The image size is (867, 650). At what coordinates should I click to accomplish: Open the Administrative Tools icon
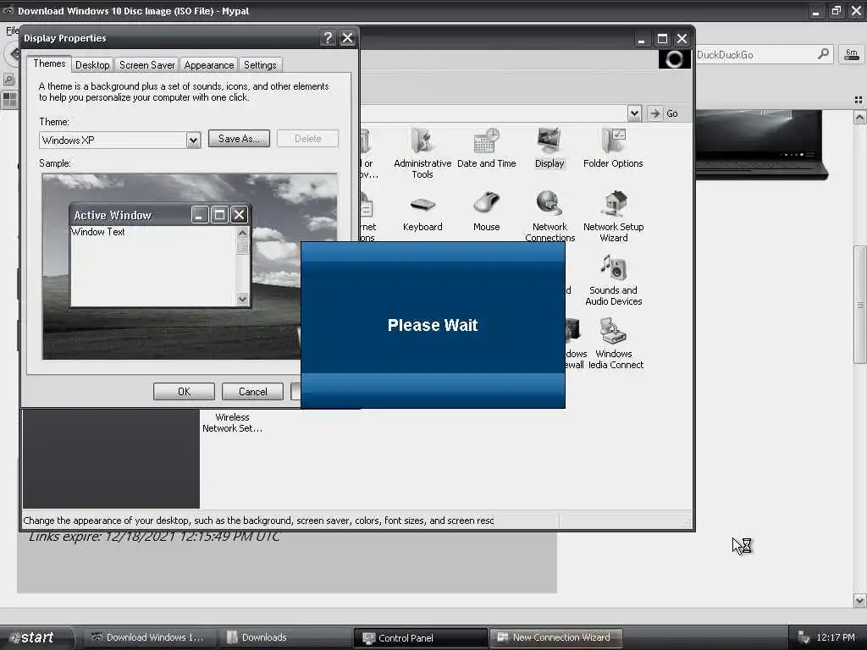click(x=422, y=153)
